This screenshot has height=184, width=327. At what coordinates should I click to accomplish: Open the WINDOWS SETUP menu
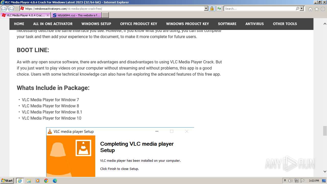click(96, 24)
